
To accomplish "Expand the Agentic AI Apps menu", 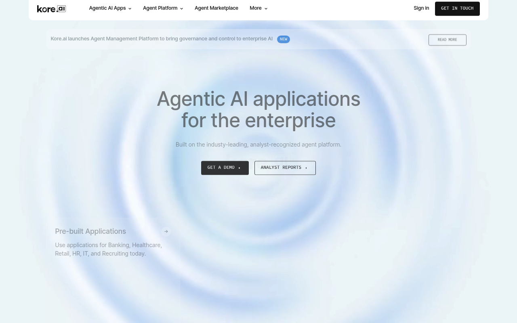I will [x=107, y=8].
